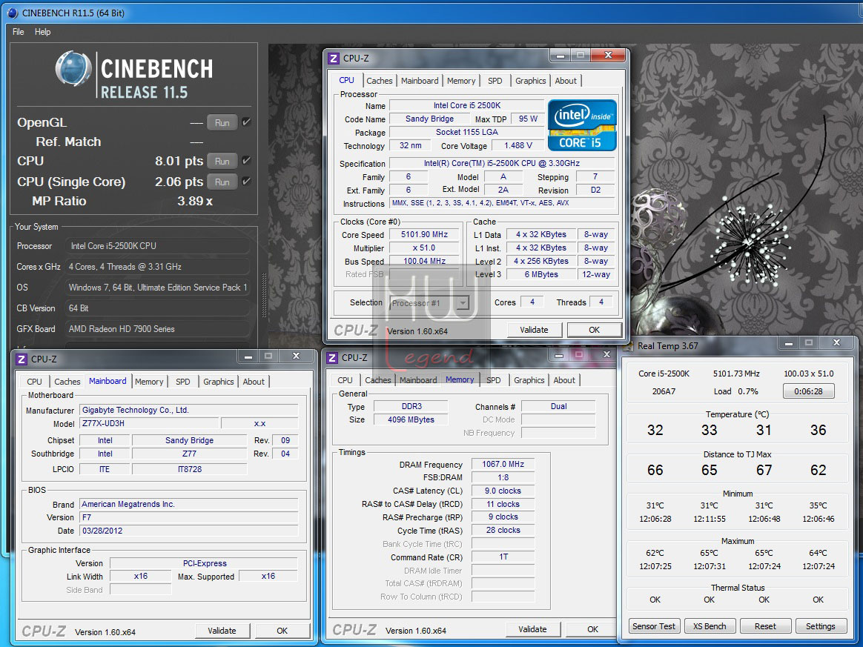
Task: Select Caches tab in Mainboard CPU-Z window
Action: click(67, 382)
